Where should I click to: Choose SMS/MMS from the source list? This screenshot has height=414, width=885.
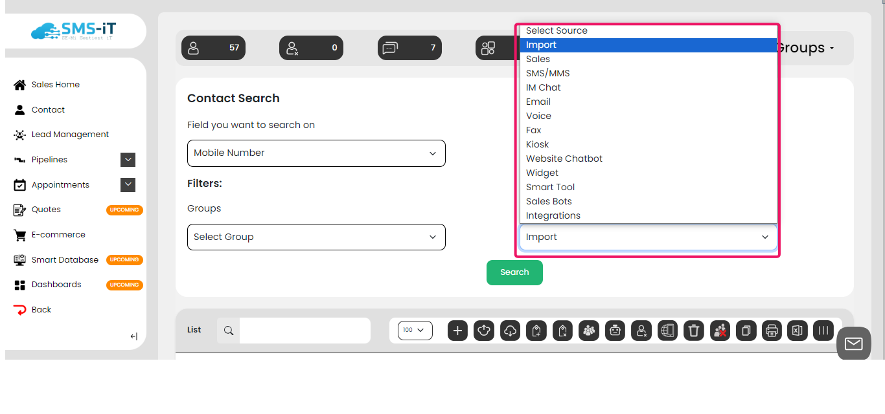pyautogui.click(x=547, y=72)
